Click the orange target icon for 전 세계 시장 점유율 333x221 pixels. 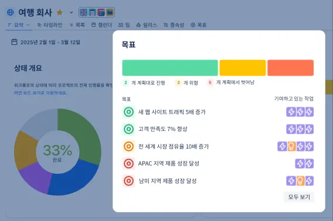coord(128,146)
